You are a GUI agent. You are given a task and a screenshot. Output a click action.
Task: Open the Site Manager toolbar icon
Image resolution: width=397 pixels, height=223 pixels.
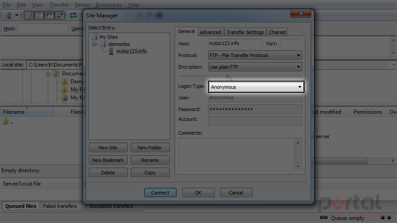(x=8, y=16)
